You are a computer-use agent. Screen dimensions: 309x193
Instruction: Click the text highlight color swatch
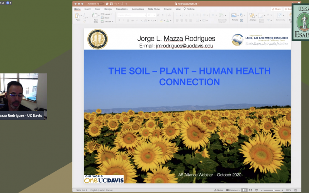(161, 20)
